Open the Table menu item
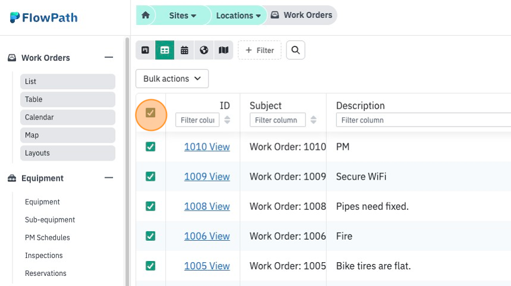Screen dimensions: 511x286 (x=68, y=99)
